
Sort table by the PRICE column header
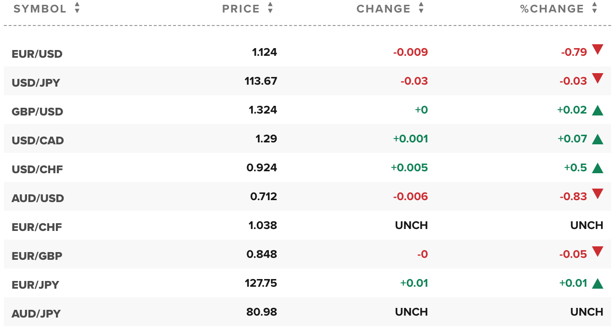[241, 9]
